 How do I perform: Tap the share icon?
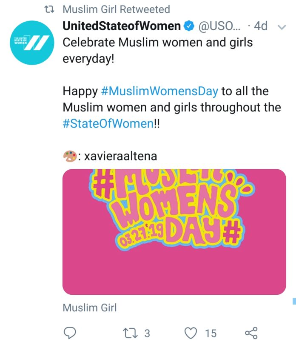pyautogui.click(x=251, y=333)
